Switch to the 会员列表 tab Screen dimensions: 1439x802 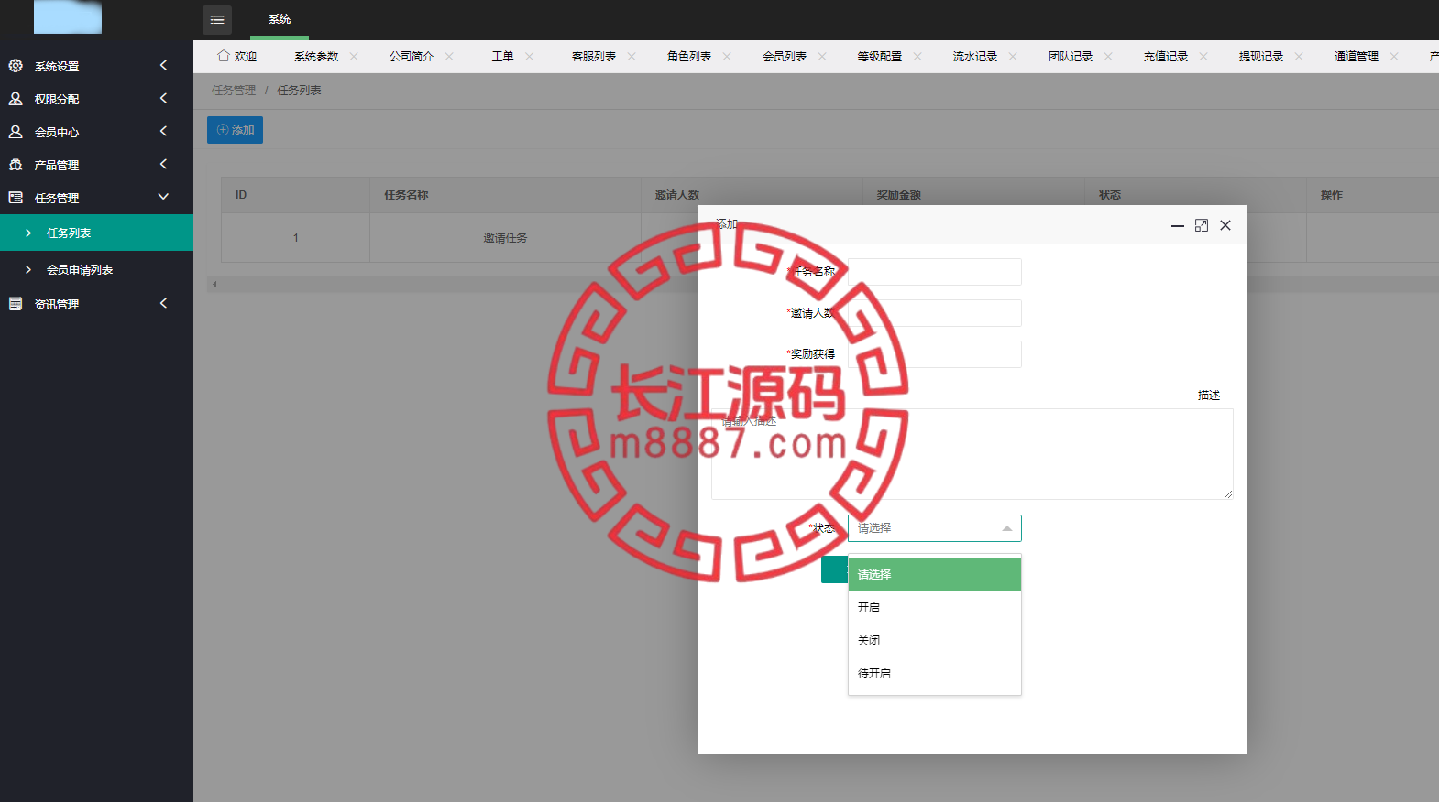point(785,57)
